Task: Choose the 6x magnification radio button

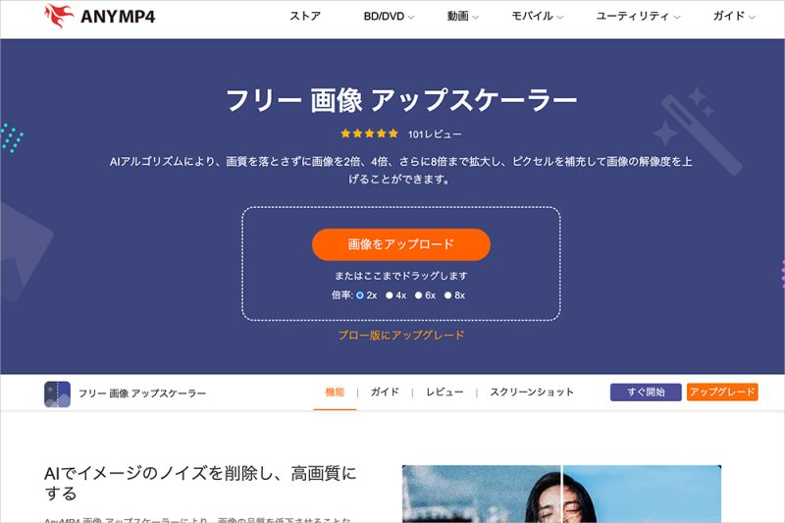Action: (419, 295)
